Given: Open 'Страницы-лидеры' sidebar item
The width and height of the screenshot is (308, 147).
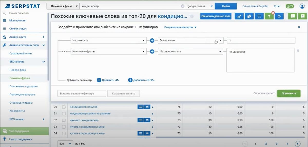Looking at the screenshot, I should click(x=21, y=103).
